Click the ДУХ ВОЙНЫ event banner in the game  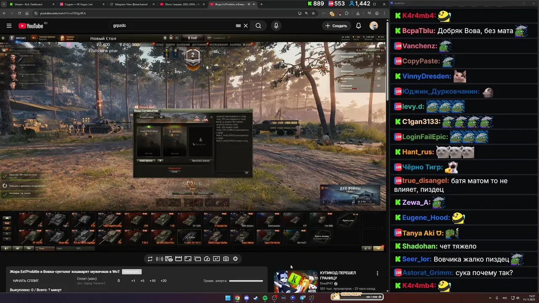(350, 195)
